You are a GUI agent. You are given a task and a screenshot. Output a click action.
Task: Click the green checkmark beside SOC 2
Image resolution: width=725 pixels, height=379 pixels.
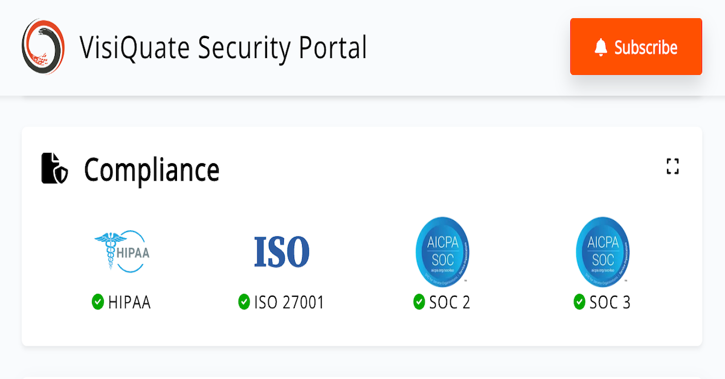tap(418, 301)
